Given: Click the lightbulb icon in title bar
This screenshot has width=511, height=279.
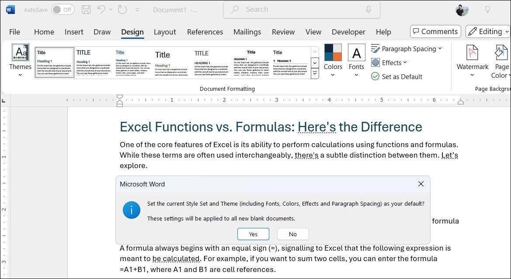Looking at the screenshot, I should [x=487, y=10].
